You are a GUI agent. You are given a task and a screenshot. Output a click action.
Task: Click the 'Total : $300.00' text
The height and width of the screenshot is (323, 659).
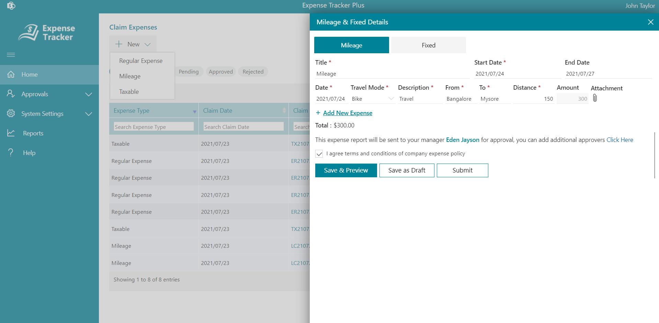point(335,125)
